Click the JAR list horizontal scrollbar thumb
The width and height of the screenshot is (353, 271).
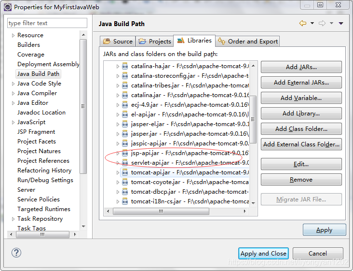pos(161,211)
